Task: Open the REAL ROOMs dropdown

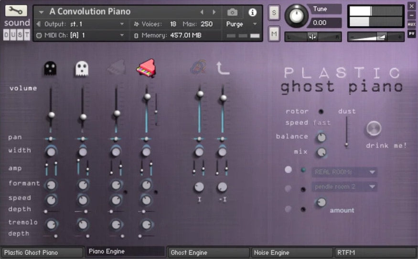Action: click(344, 172)
